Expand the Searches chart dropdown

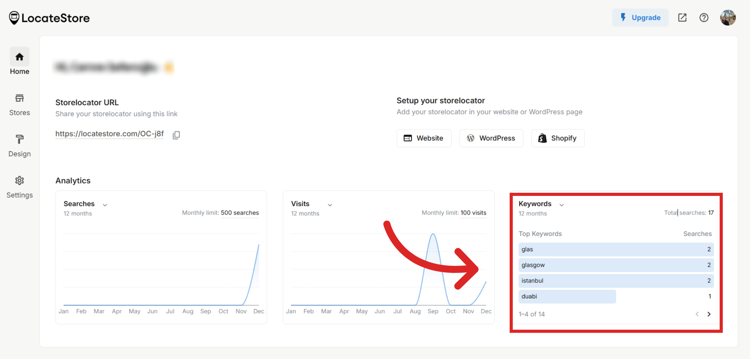[x=105, y=204]
